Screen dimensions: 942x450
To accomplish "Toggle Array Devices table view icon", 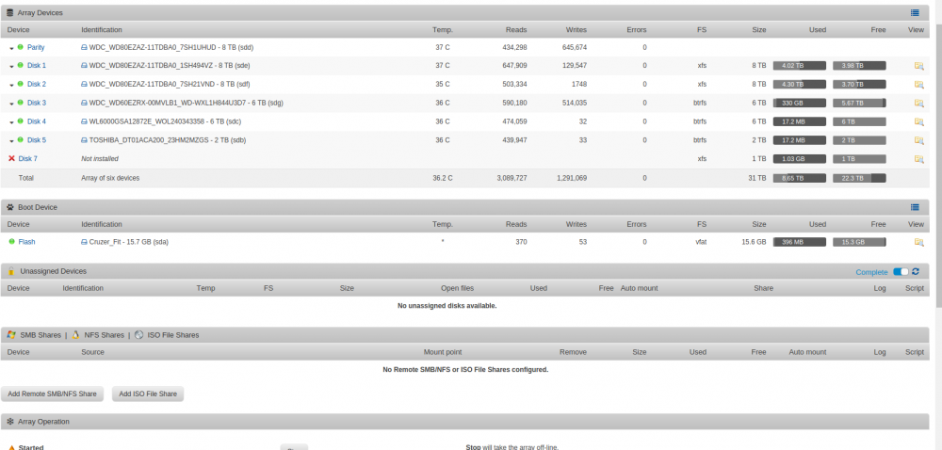I will coord(915,12).
